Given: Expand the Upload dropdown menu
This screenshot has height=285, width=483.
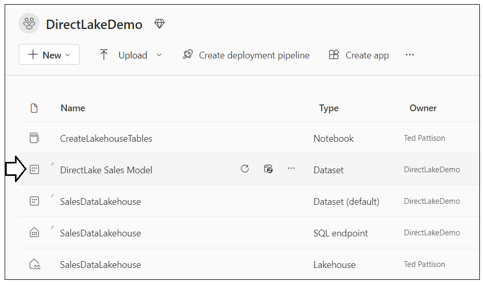Looking at the screenshot, I should pyautogui.click(x=159, y=55).
